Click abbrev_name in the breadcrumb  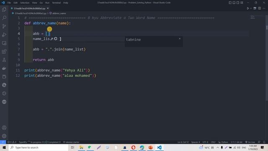59,13
